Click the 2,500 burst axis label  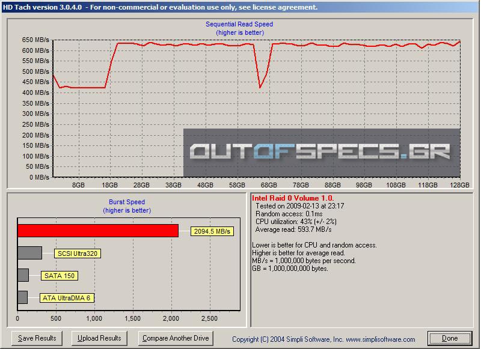(209, 319)
